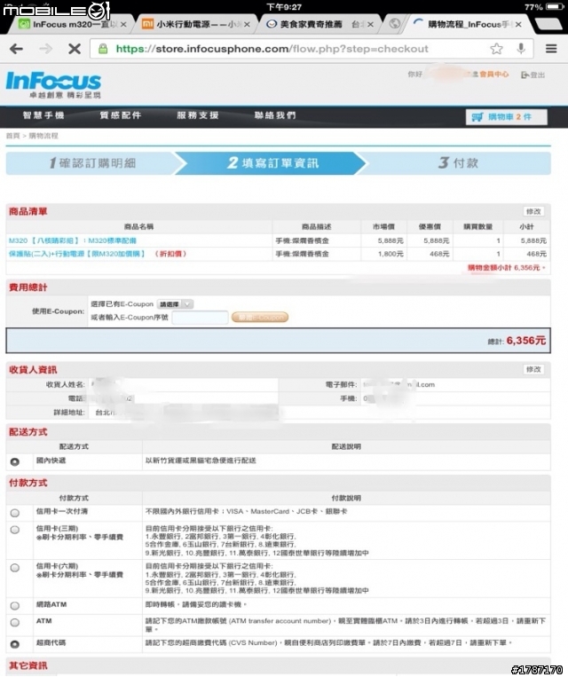This screenshot has width=568, height=677.
Task: Select step 3 付款
Action: point(458,162)
